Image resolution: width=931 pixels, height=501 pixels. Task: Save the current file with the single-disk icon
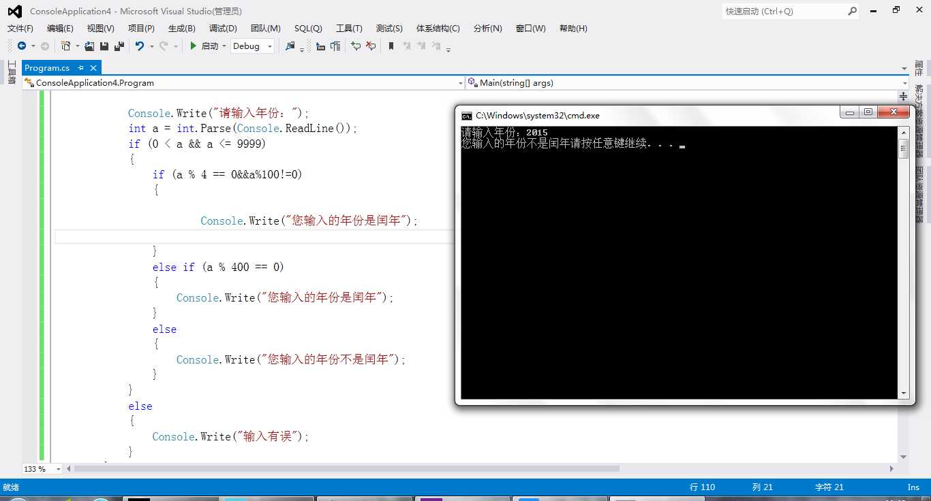(104, 46)
